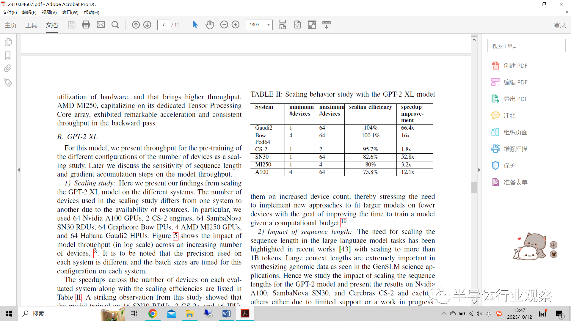
Task: Open 注释 comment tool
Action: click(503, 116)
